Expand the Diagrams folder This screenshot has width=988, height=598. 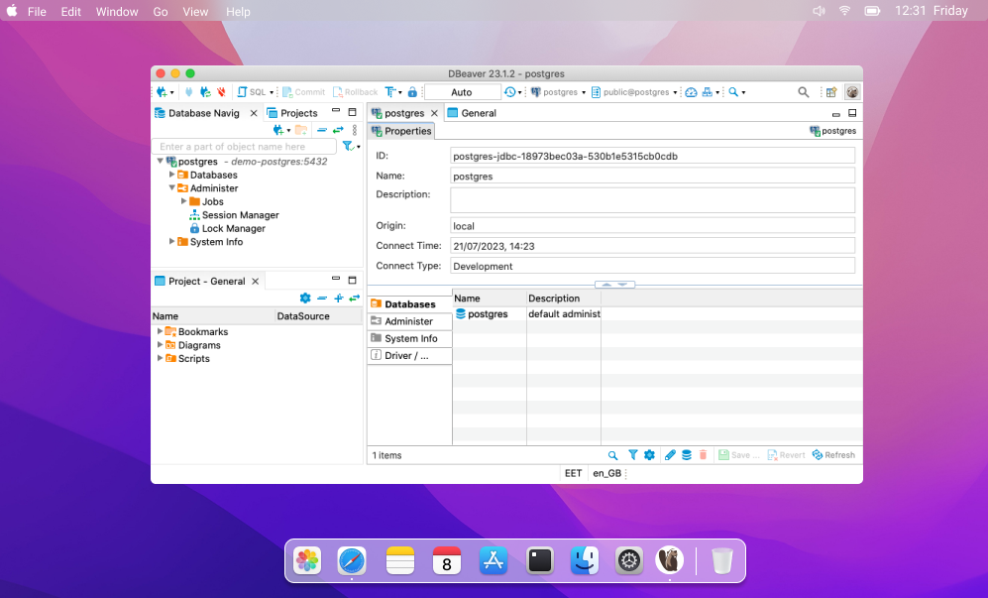(161, 345)
